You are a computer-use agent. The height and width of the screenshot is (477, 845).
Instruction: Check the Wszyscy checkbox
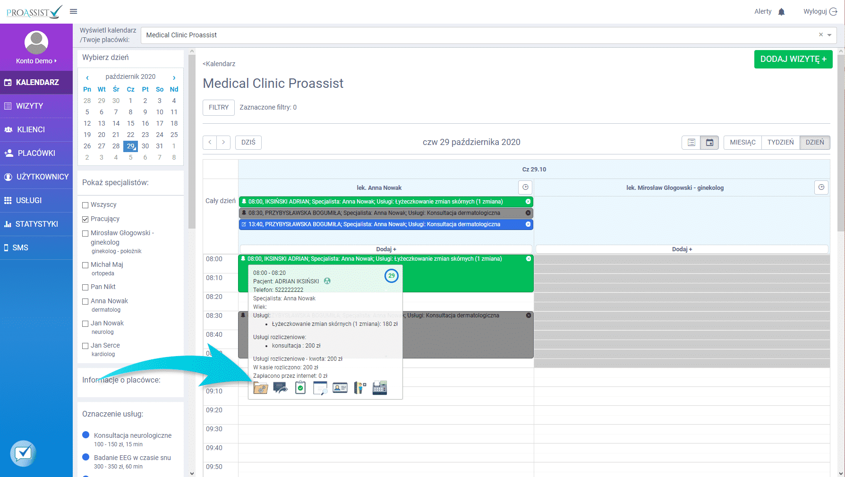click(85, 205)
